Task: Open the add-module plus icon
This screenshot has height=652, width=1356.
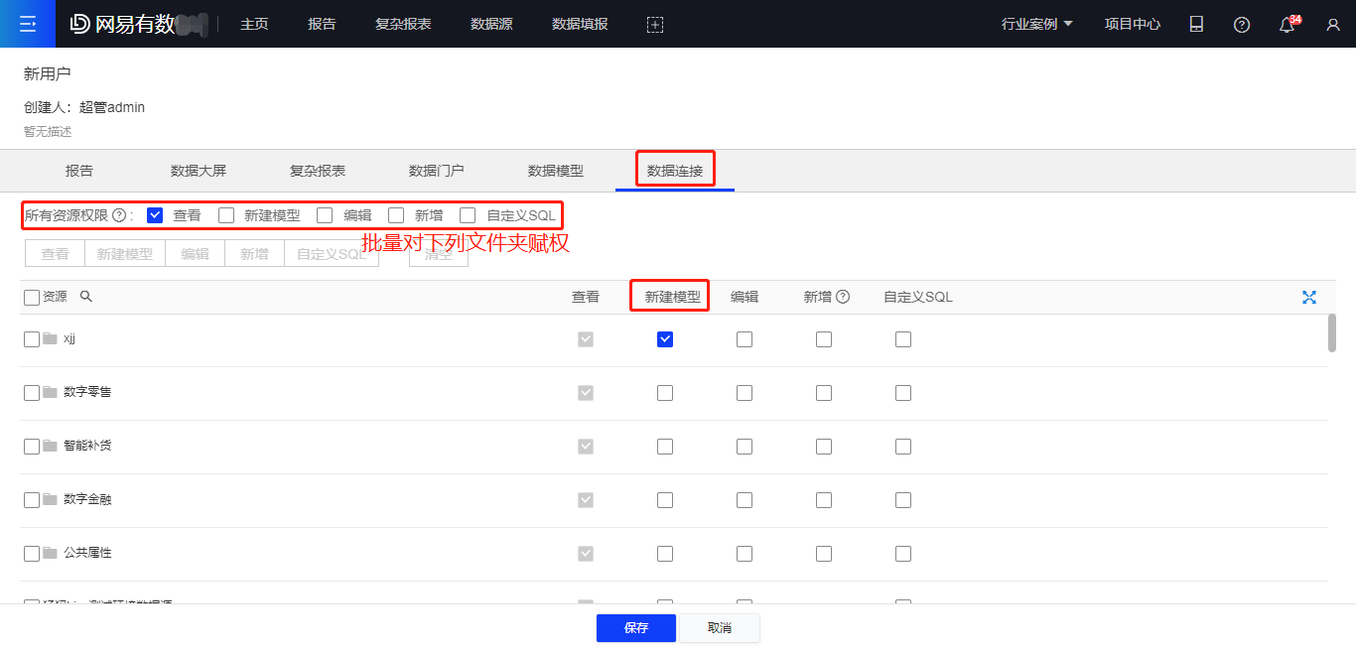Action: 655,25
